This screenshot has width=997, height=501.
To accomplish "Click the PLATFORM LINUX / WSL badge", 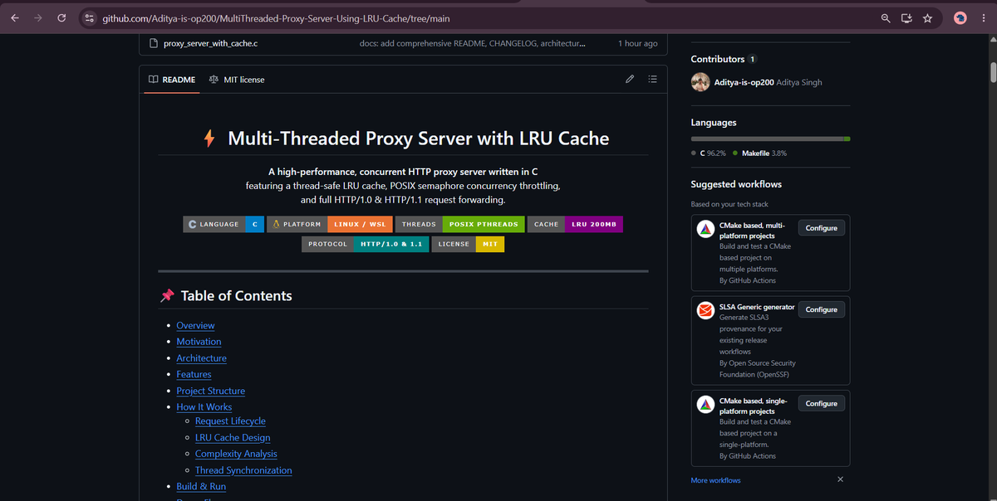I will click(330, 224).
